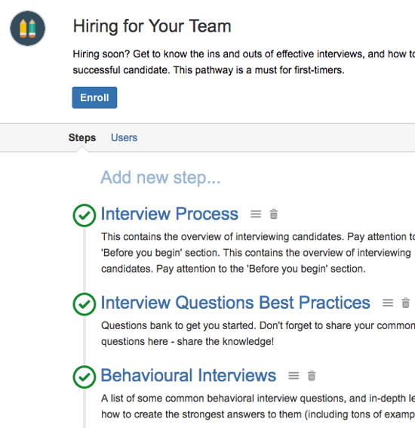Toggle the Interview Process completion checkmark
415x428 pixels.
click(x=85, y=215)
